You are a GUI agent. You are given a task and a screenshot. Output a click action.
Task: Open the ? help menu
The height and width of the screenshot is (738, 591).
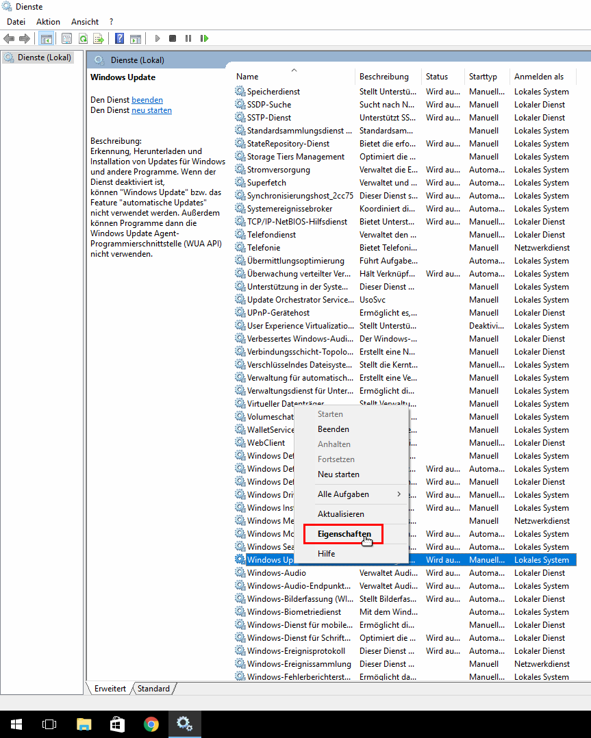coord(111,22)
